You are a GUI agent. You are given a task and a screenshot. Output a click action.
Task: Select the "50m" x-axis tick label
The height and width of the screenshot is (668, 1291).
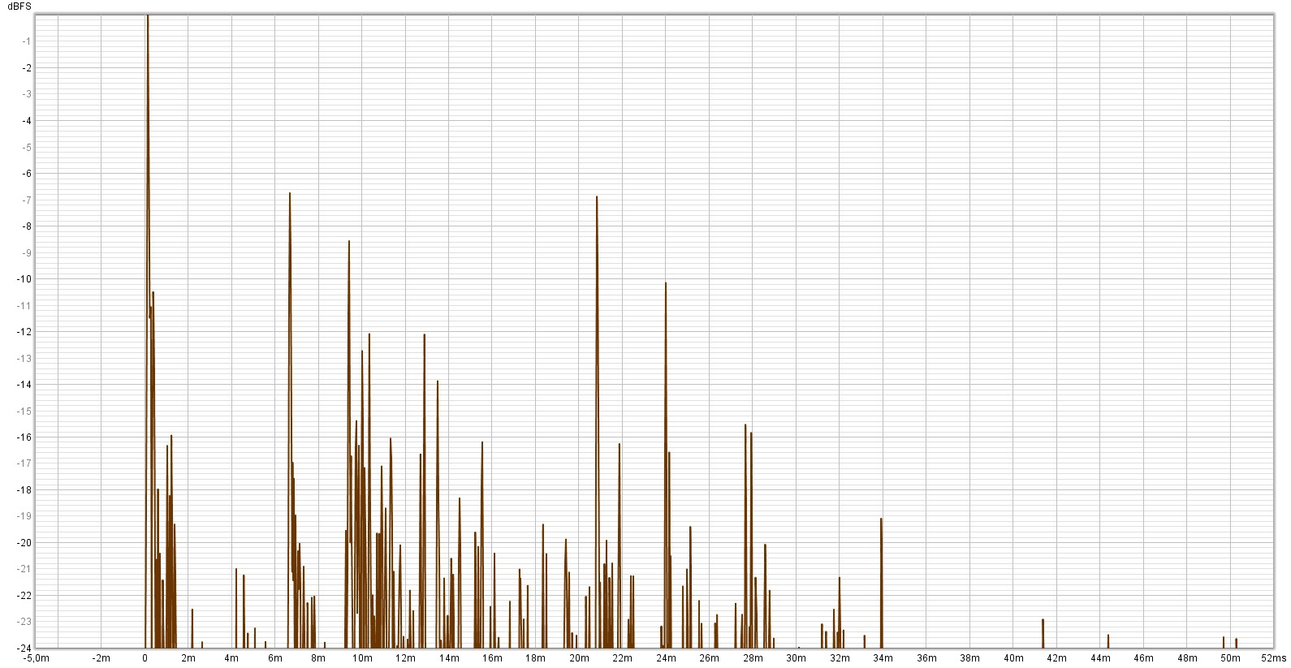tap(1230, 658)
